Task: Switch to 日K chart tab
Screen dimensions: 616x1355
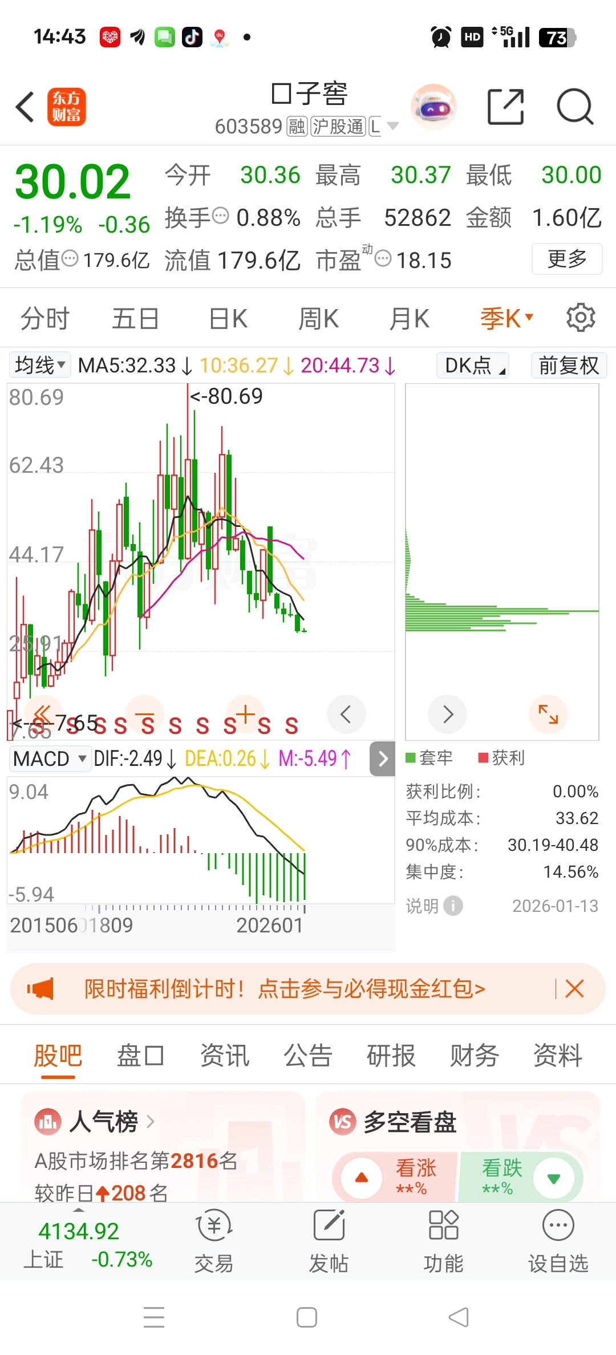Action: tap(228, 318)
